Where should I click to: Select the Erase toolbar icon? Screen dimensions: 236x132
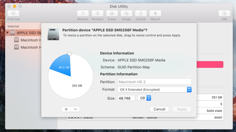(x=112, y=13)
